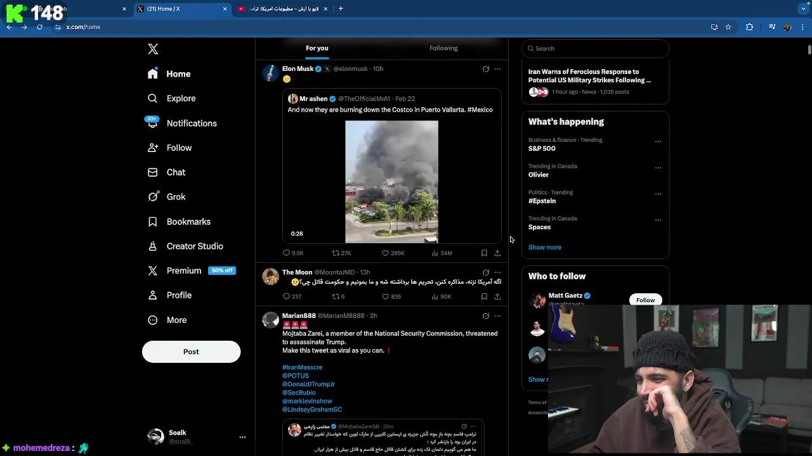
Task: Open more options for Olivier trend
Action: tap(658, 168)
